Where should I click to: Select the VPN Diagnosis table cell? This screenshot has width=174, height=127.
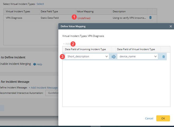[x=14, y=18]
